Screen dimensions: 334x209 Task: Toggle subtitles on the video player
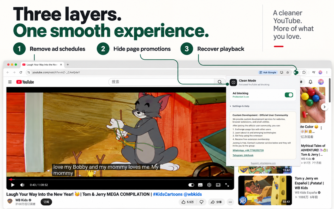coord(200,185)
